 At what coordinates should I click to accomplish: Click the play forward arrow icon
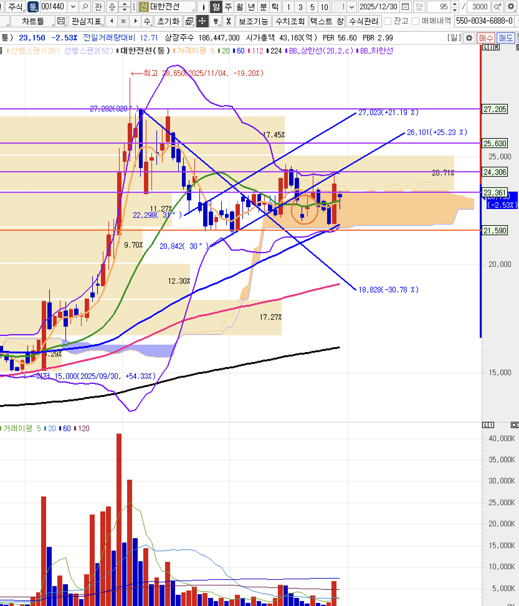point(135,21)
